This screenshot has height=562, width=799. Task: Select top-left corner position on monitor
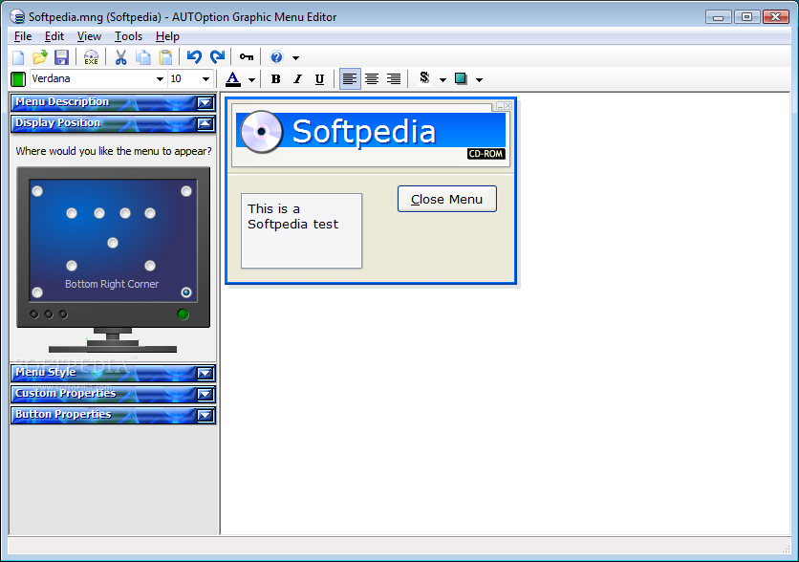[37, 191]
